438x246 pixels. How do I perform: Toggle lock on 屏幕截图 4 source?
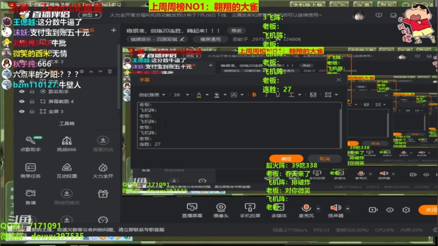tap(32, 102)
